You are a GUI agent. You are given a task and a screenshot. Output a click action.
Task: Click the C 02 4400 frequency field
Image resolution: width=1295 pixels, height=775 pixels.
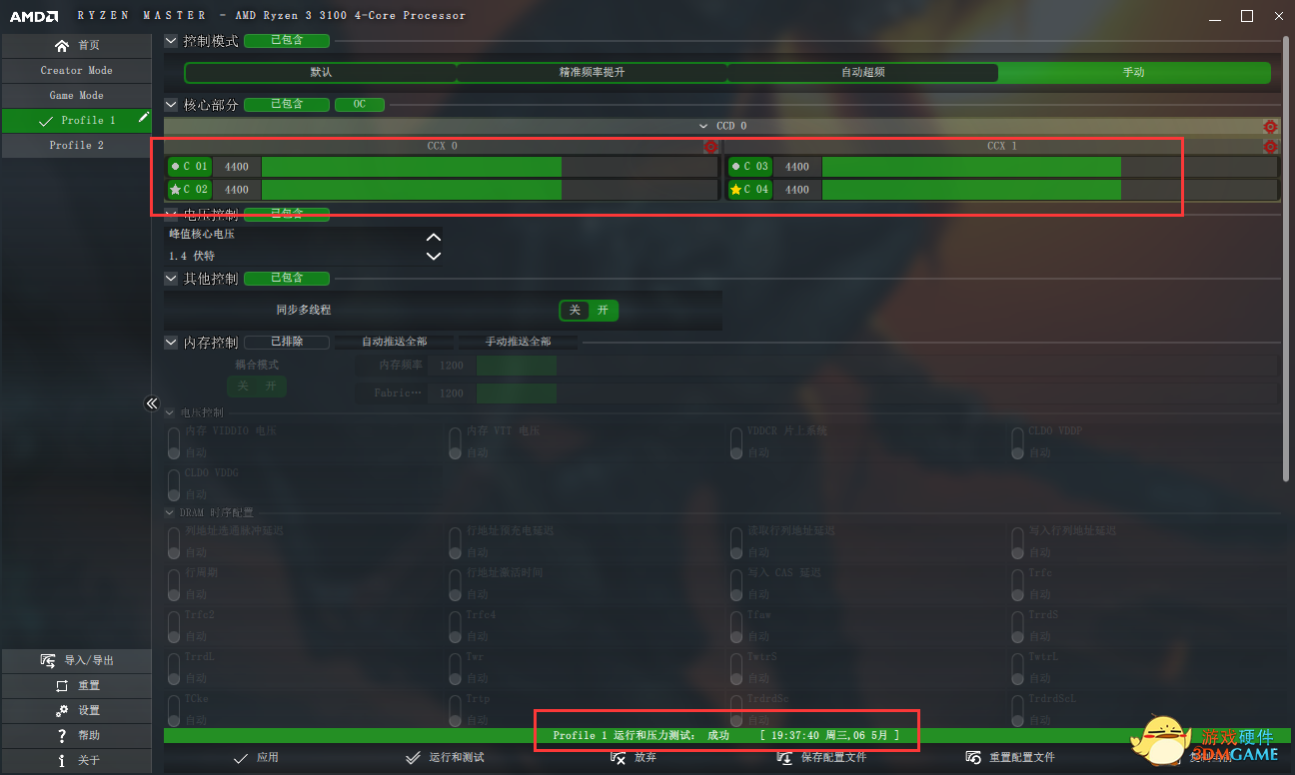237,190
